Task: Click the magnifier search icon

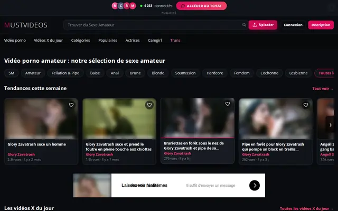Action: pos(244,25)
